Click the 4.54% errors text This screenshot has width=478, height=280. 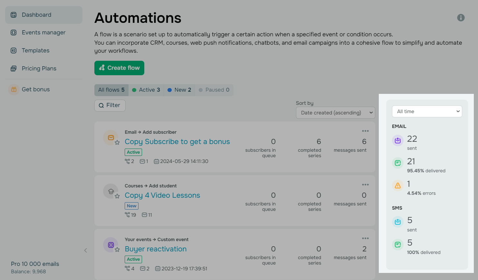(x=421, y=194)
